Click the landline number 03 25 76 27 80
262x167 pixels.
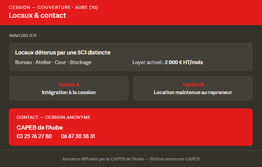[34, 136]
